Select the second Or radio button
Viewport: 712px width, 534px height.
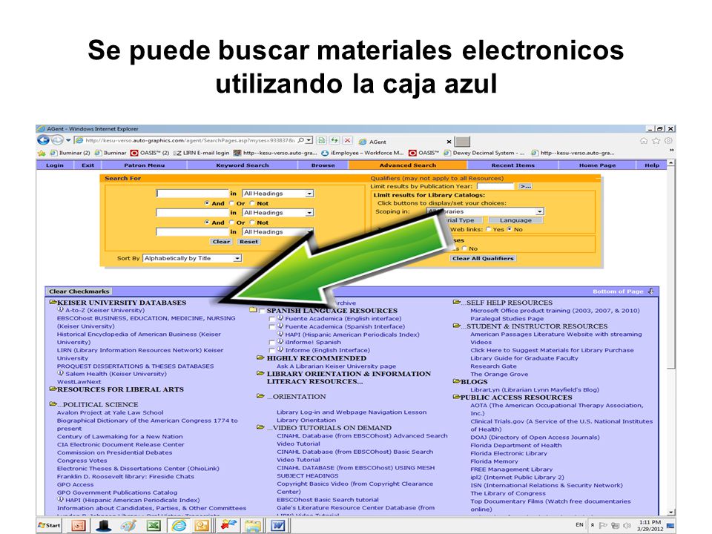click(231, 222)
